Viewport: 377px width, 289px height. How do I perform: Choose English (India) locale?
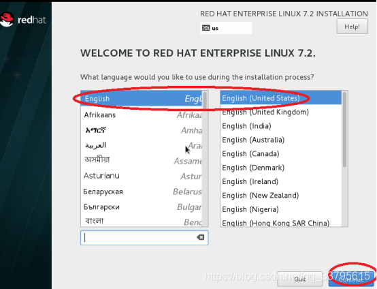point(280,126)
